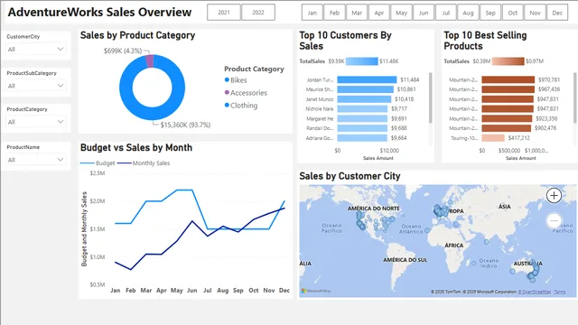
Task: Filter by Apr month button
Action: pos(379,13)
